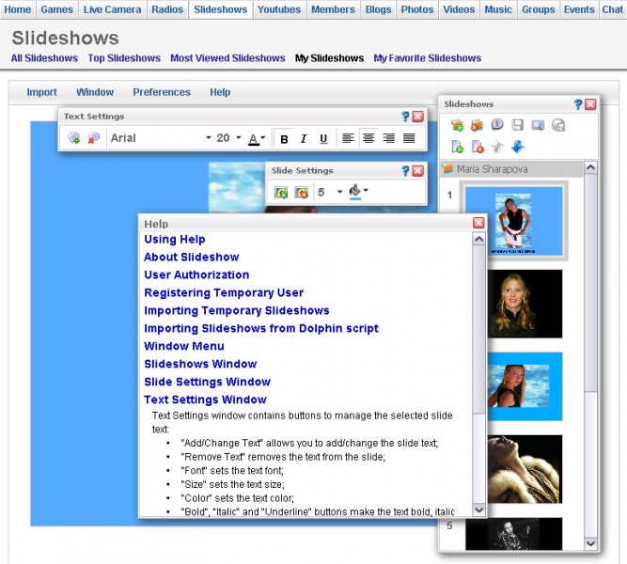
Task: Open the Preferences menu
Action: (x=162, y=92)
